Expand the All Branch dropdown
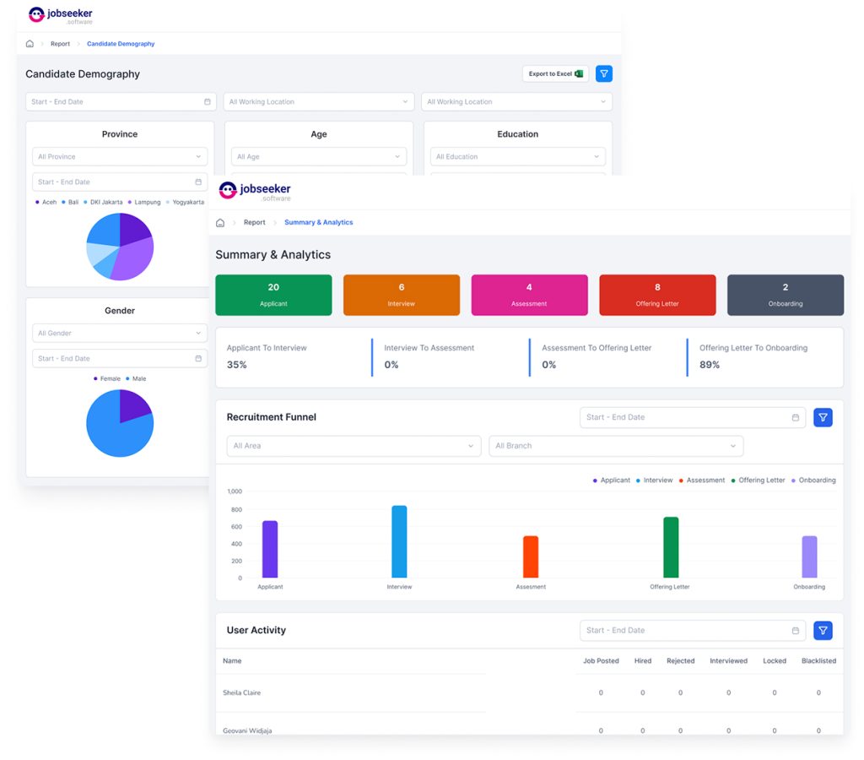 [615, 446]
